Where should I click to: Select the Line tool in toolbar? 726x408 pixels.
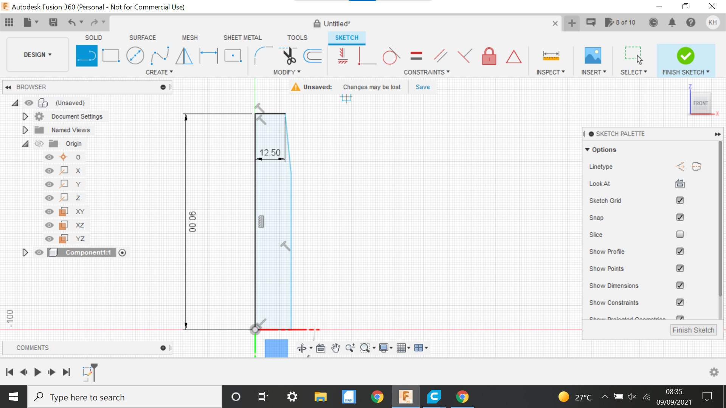(x=86, y=55)
